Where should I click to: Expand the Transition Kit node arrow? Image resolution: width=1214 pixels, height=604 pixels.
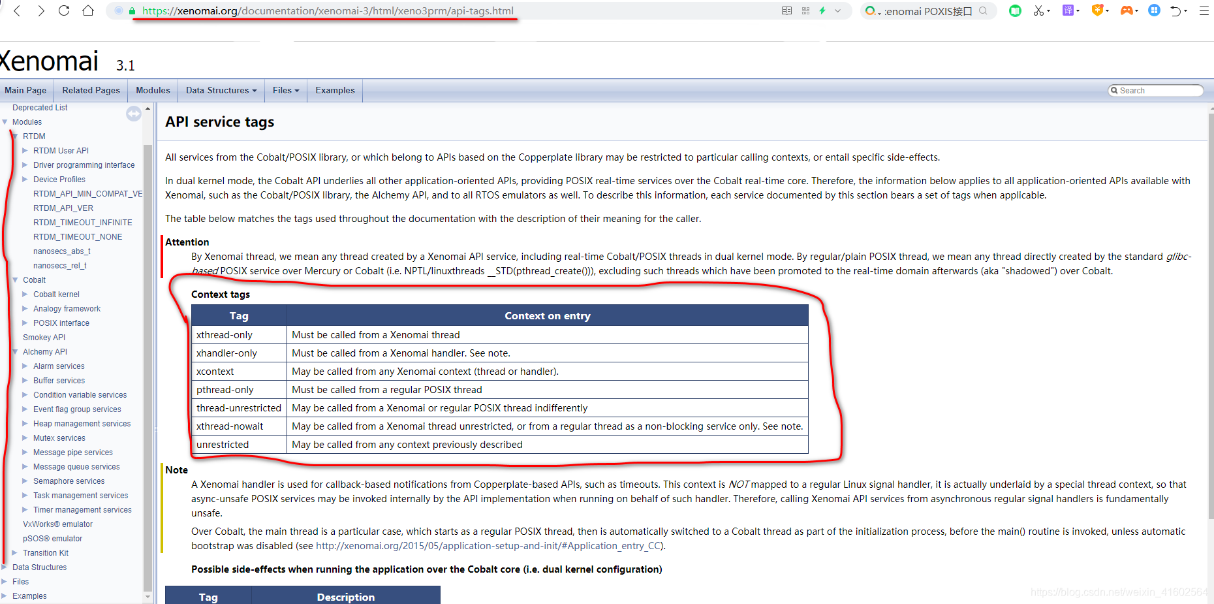click(14, 553)
